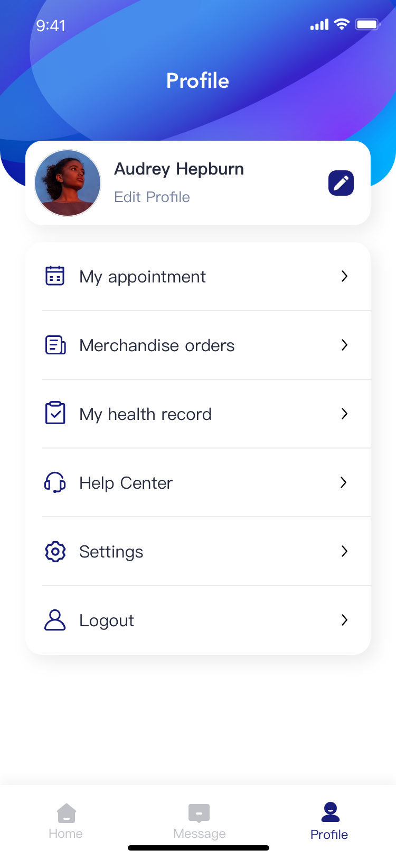Click the Merchandise orders document icon

55,345
